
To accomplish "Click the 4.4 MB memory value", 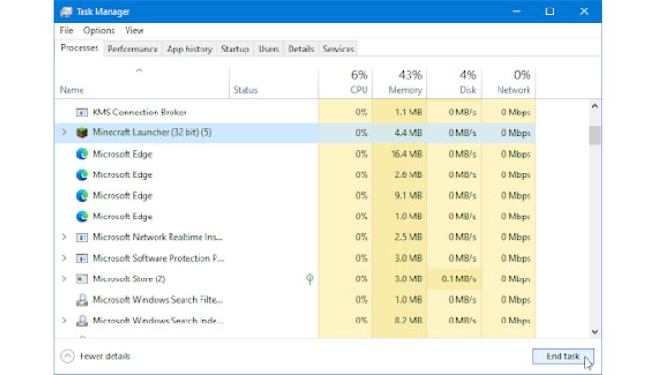I will [409, 133].
